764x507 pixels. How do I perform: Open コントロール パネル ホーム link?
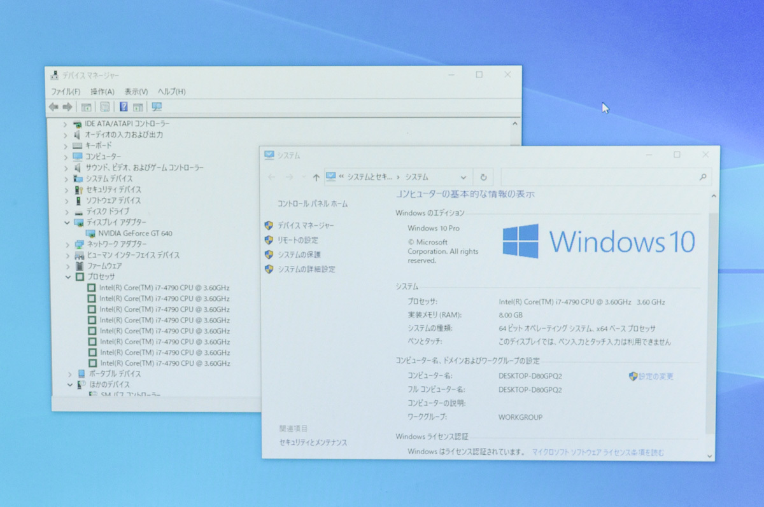click(x=313, y=204)
